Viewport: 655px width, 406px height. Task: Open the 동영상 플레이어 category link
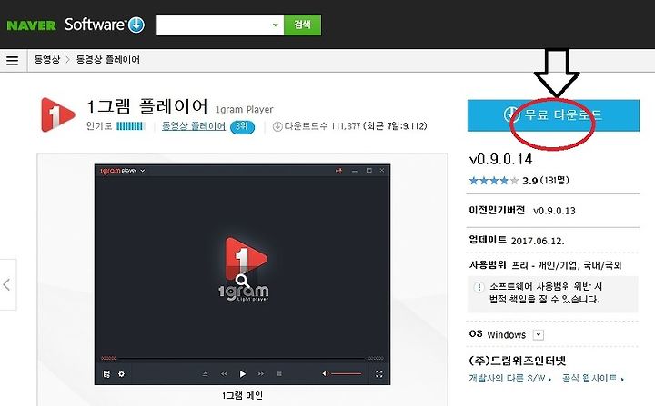click(x=194, y=126)
